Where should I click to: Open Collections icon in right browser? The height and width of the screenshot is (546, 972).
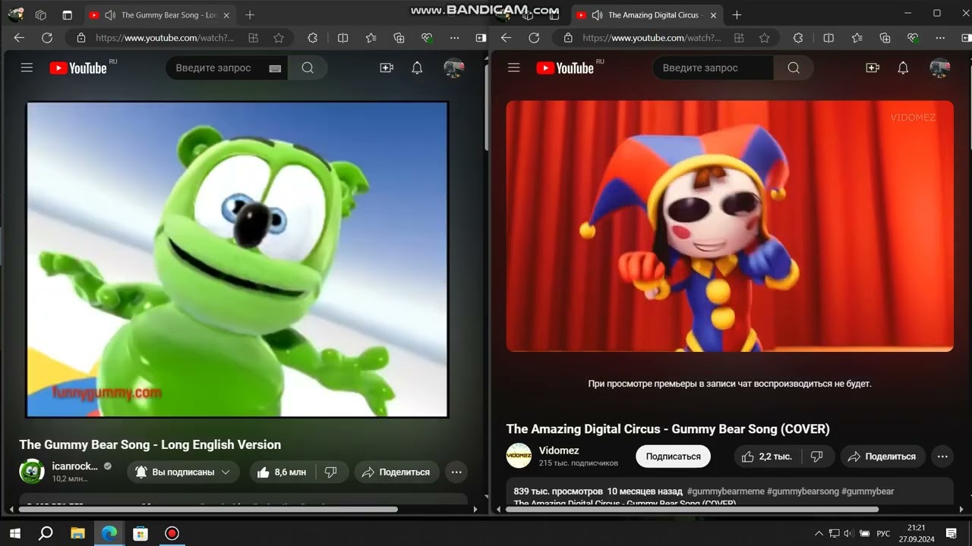[885, 38]
